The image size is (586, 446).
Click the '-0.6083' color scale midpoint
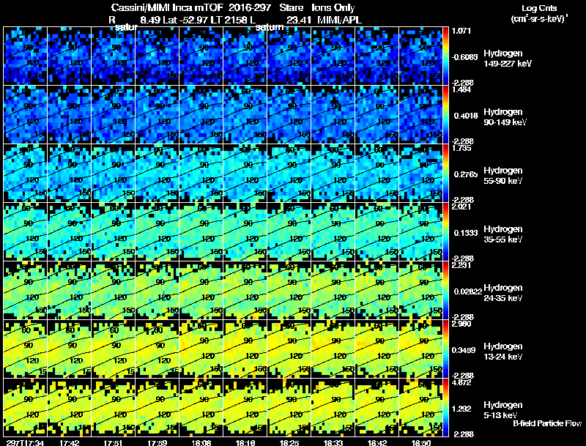pos(464,57)
